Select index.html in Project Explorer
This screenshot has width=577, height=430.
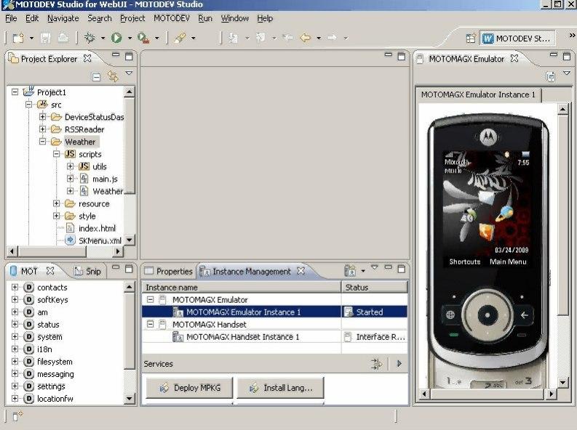[97, 228]
